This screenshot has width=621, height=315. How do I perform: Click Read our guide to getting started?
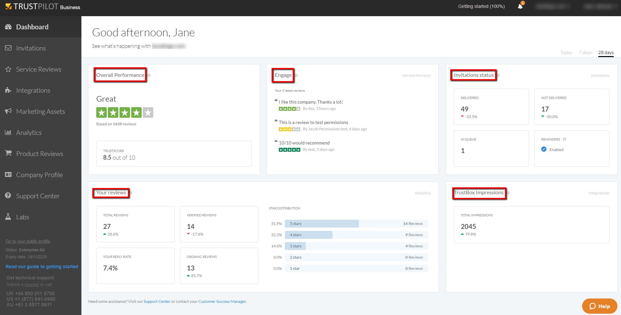coord(42,267)
